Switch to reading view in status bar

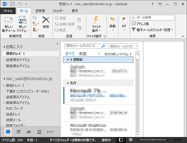(131, 140)
